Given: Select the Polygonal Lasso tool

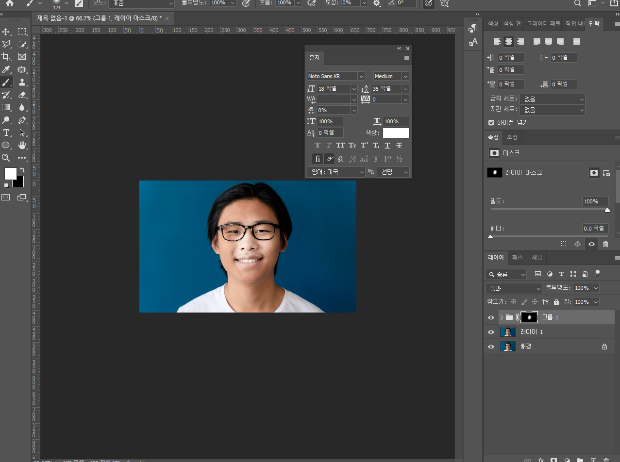Looking at the screenshot, I should click(x=6, y=44).
